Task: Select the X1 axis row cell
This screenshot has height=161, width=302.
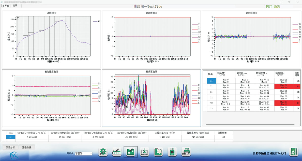Action: (211, 81)
